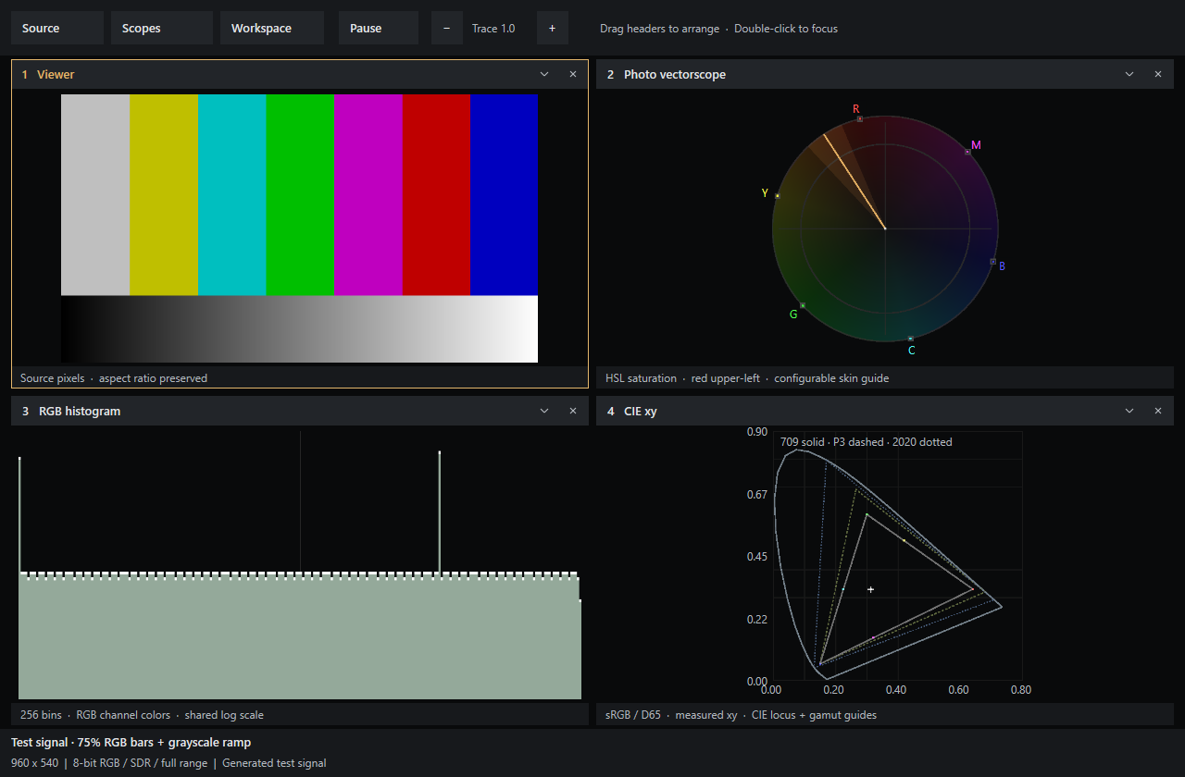Click the 'Source pixels · aspect ratio preserved' footer
This screenshot has width=1185, height=777.
tap(114, 378)
